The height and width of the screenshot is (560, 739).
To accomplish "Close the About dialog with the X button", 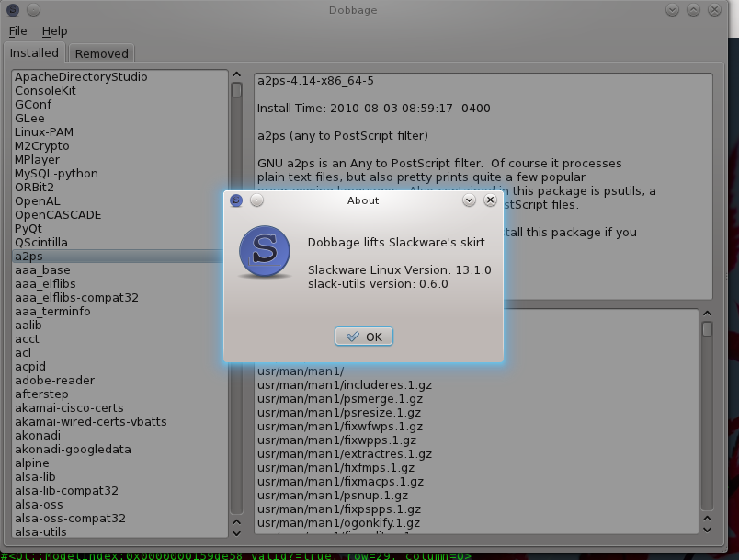I will 490,200.
